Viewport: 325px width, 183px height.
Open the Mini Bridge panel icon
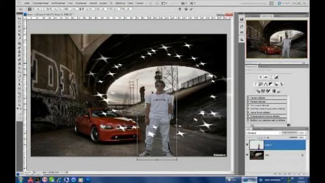click(x=157, y=4)
